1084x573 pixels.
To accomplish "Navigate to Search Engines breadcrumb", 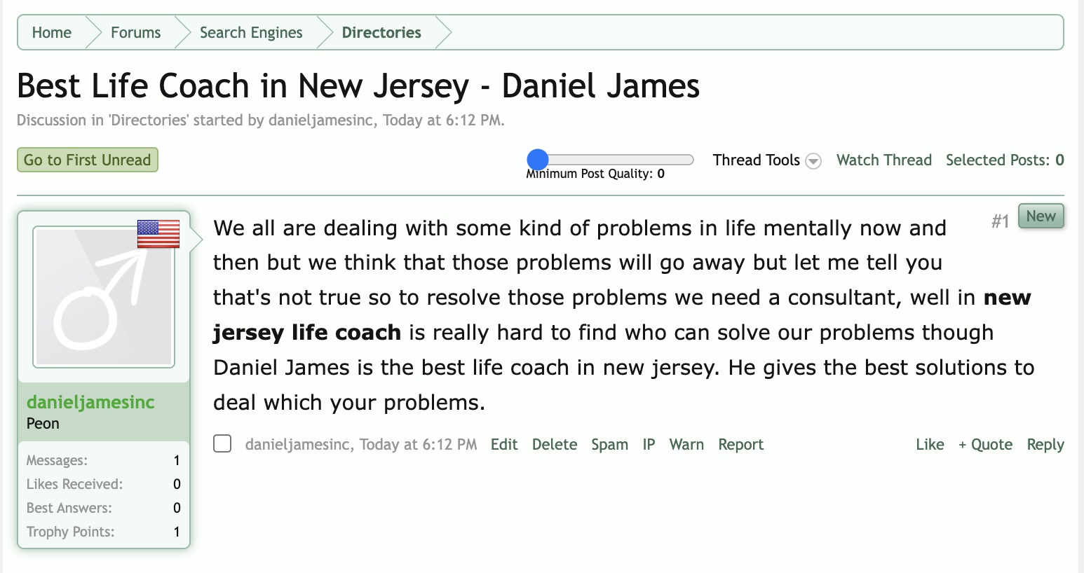I will coord(251,33).
